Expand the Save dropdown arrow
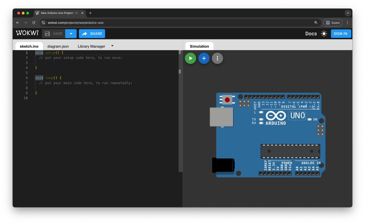Screen dimensions: 365x224 pos(71,34)
